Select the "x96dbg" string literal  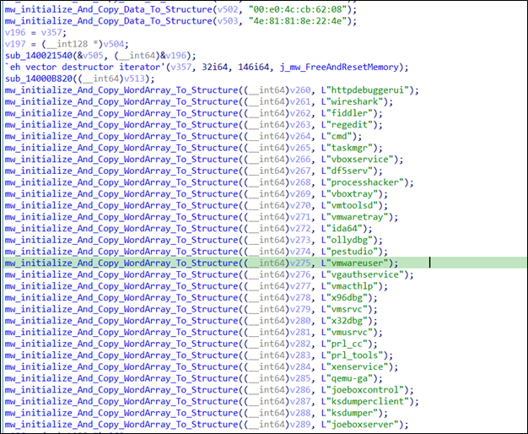coord(347,297)
